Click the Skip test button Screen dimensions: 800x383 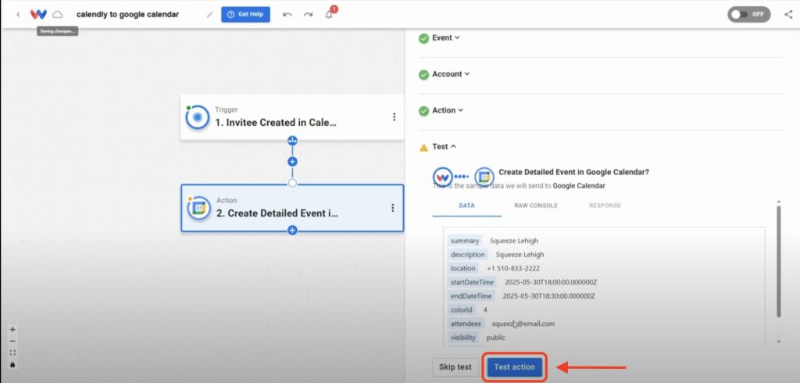tap(455, 367)
